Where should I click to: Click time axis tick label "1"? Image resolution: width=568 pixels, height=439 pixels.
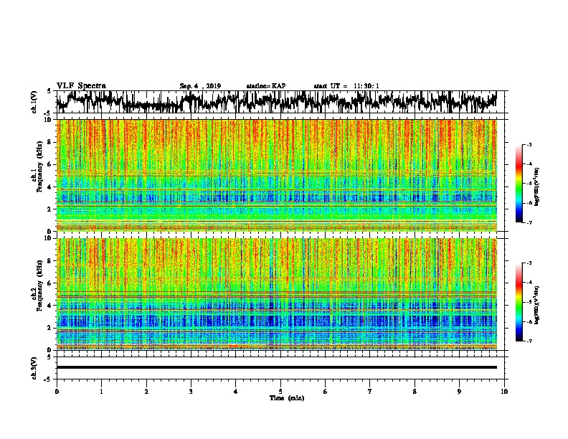pyautogui.click(x=101, y=392)
